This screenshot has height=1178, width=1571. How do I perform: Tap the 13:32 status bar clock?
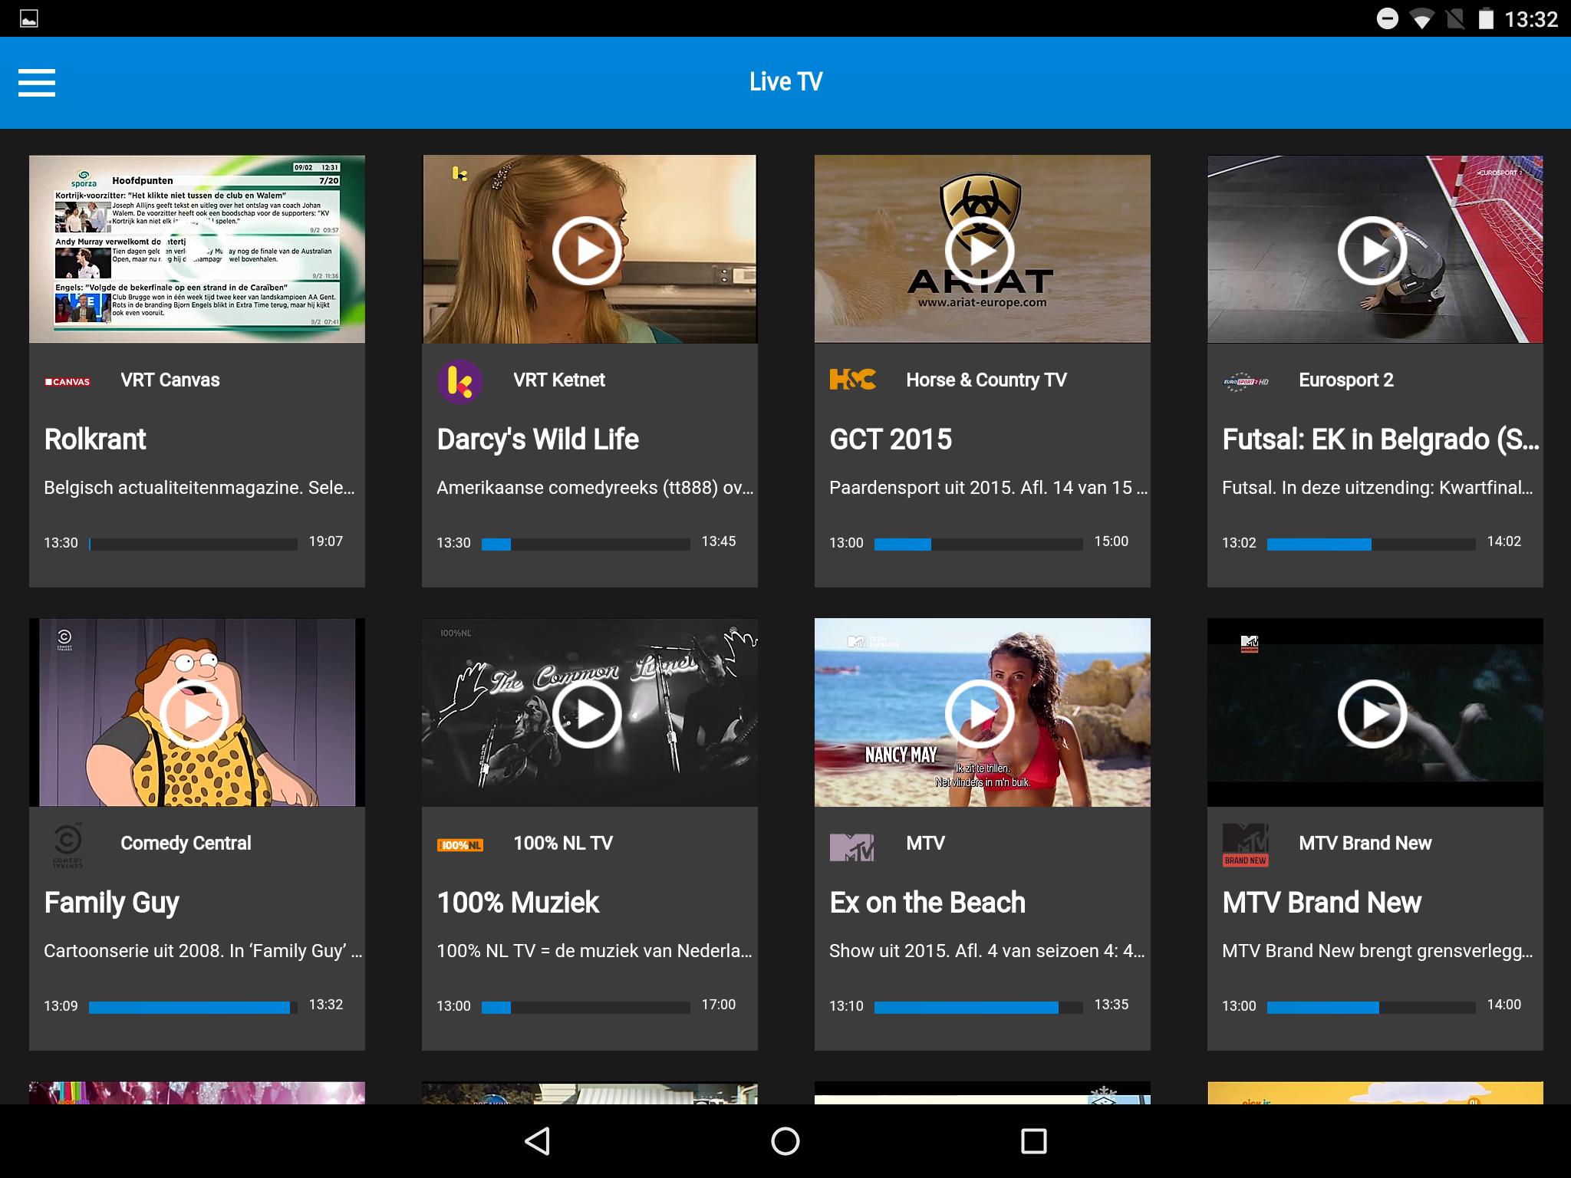tap(1531, 19)
